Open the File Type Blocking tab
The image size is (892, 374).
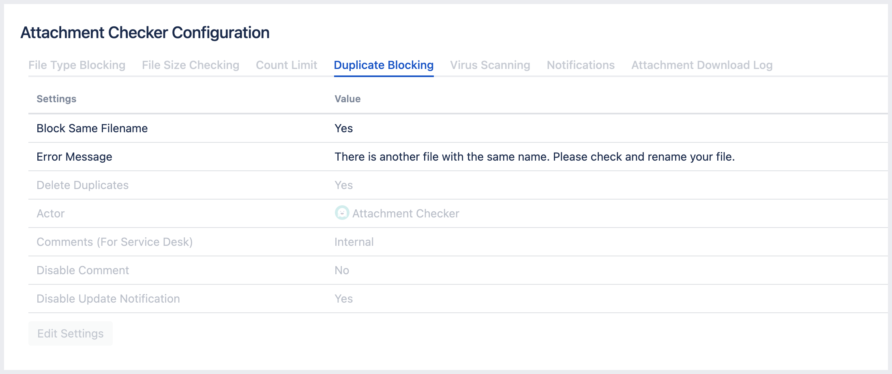coord(77,65)
